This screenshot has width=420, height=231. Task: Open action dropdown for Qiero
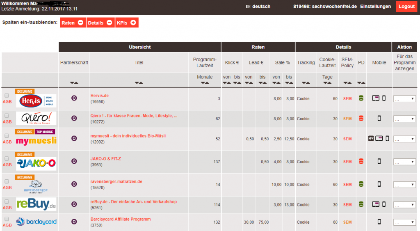(404, 119)
